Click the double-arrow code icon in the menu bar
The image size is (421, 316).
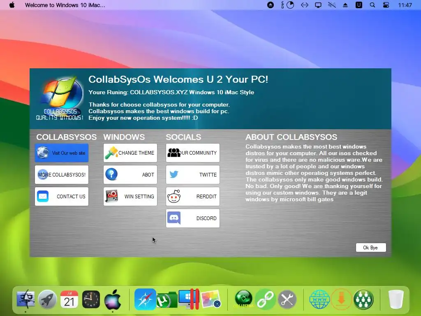(305, 5)
